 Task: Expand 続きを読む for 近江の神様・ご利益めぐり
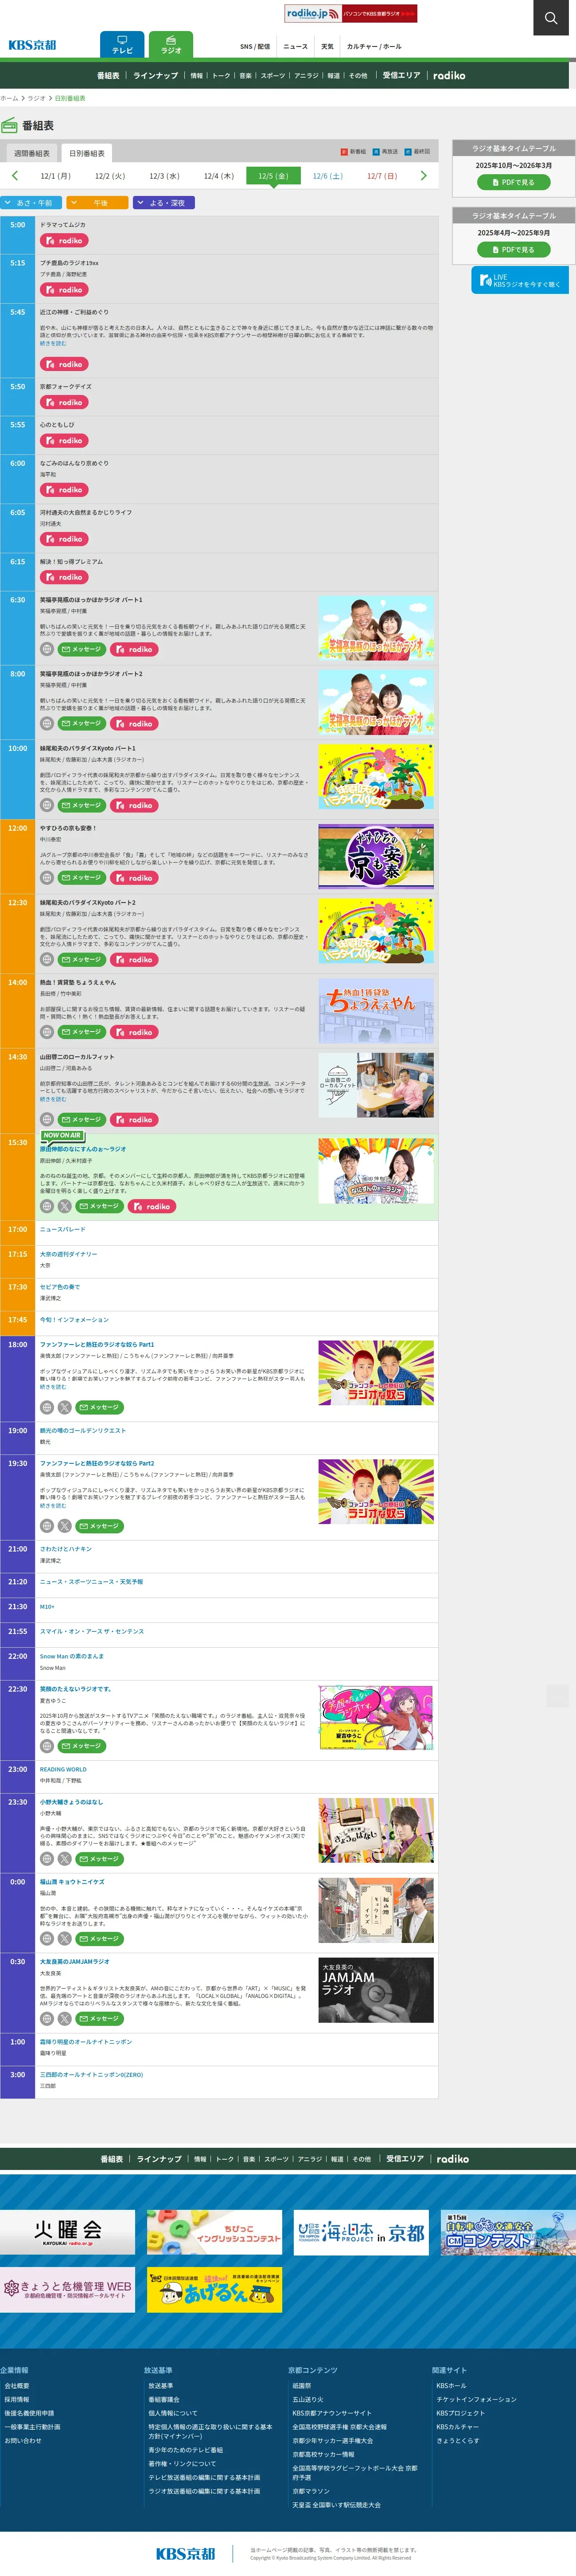tap(53, 343)
